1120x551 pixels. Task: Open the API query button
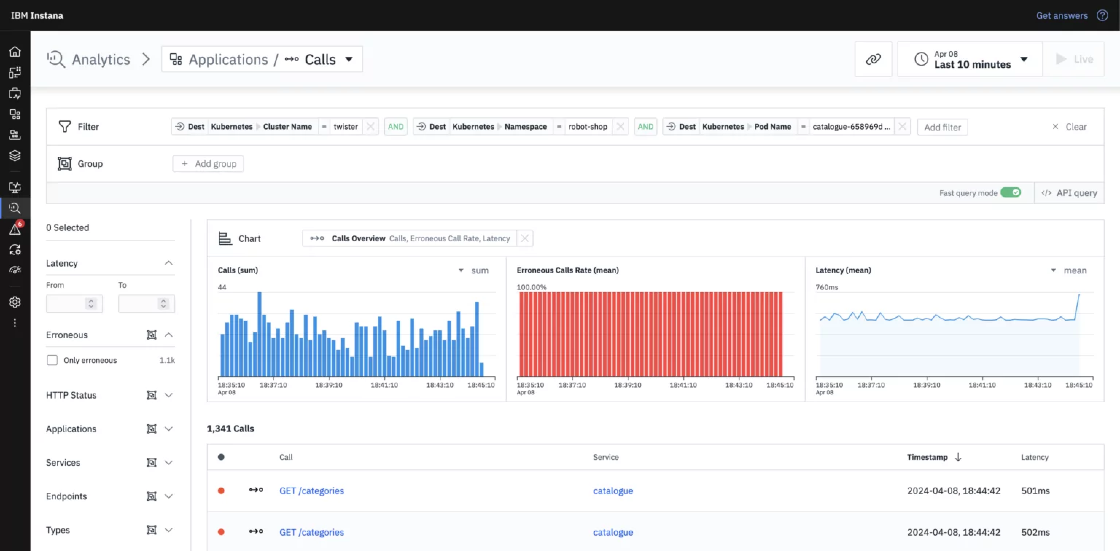click(1069, 193)
